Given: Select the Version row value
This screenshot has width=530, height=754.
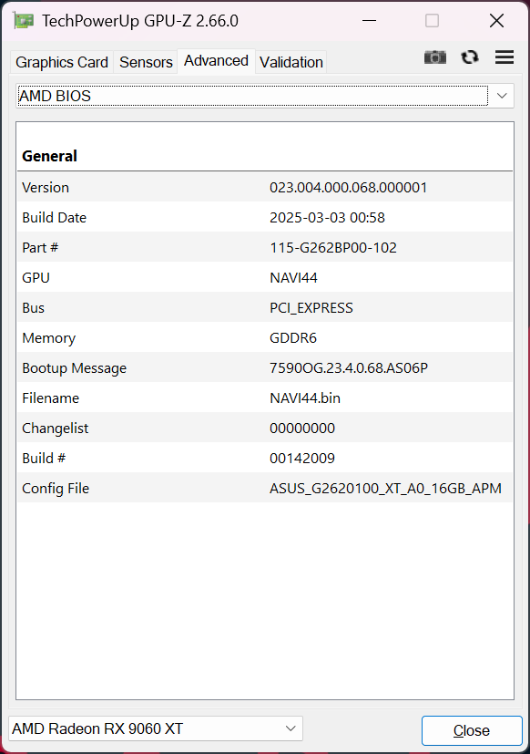Looking at the screenshot, I should pos(348,188).
